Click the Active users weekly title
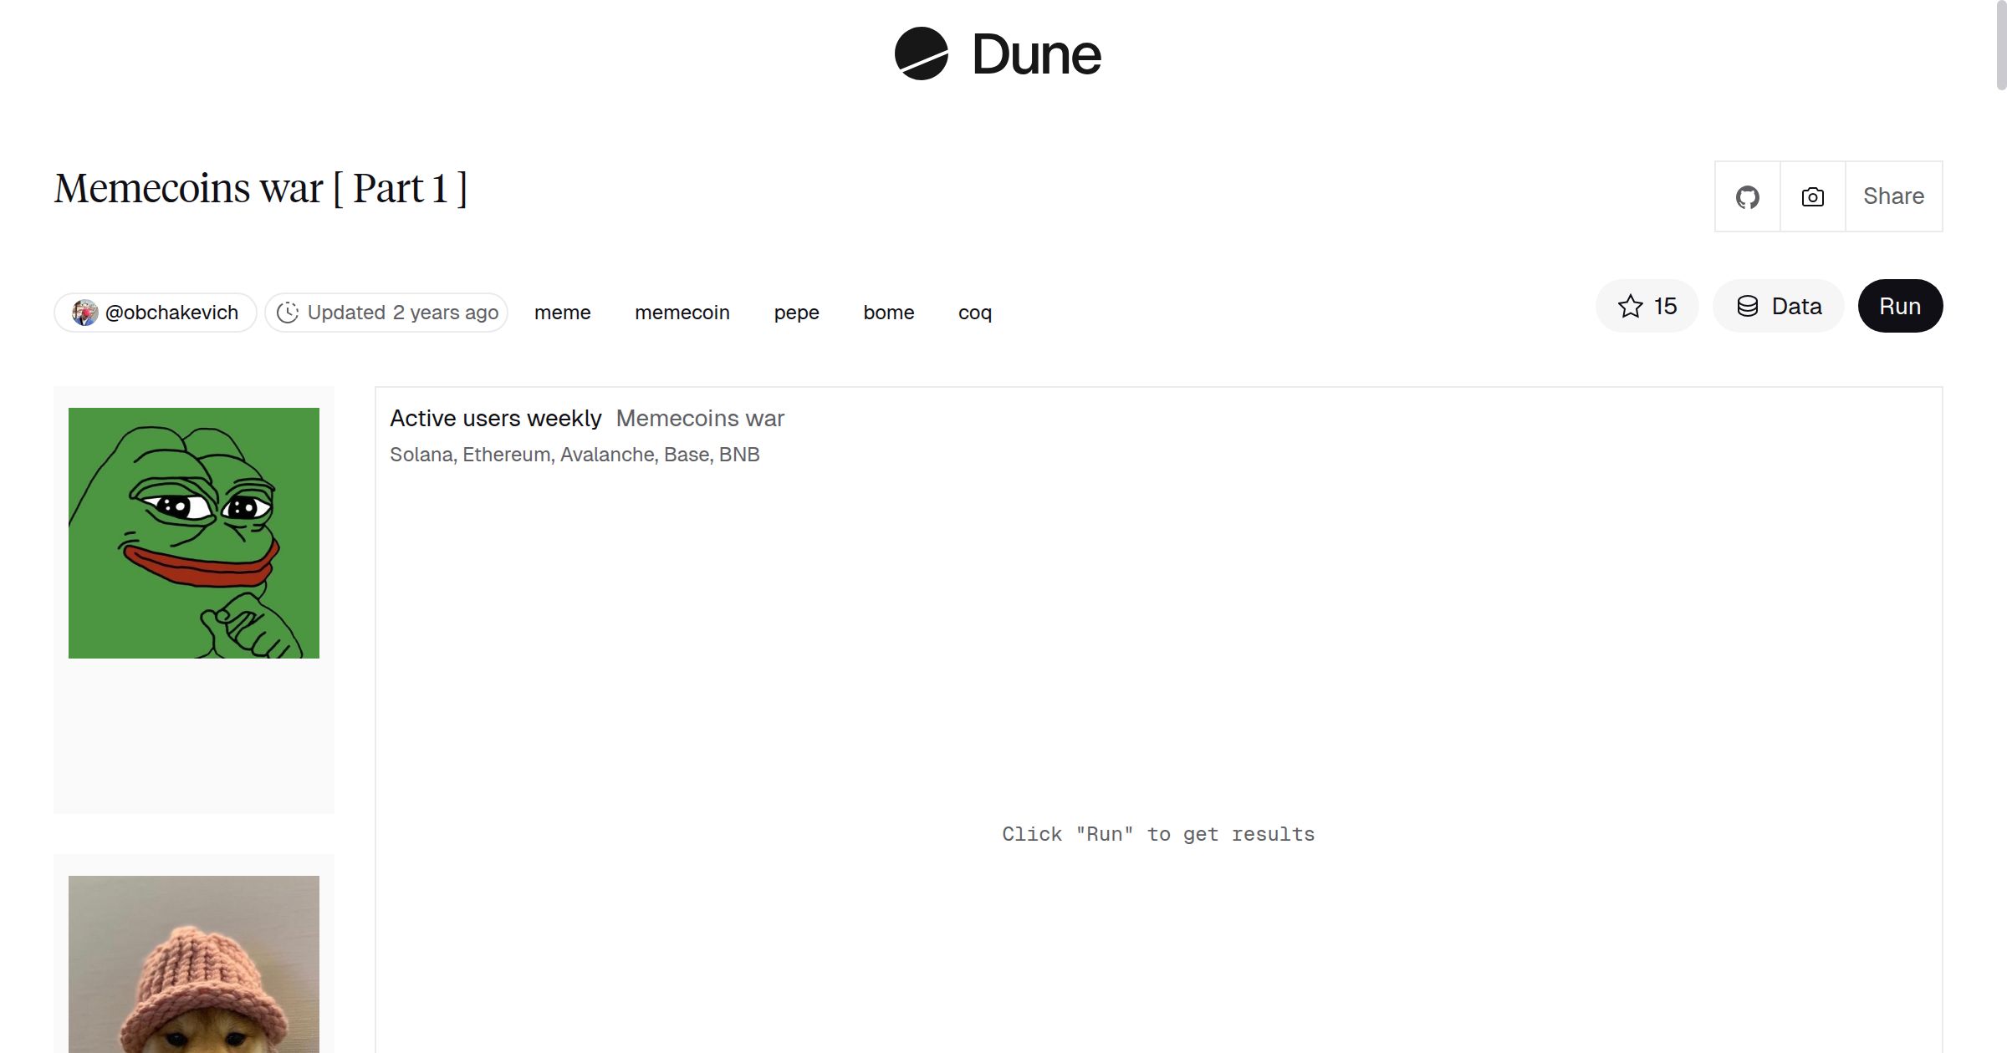The image size is (2007, 1053). (496, 418)
